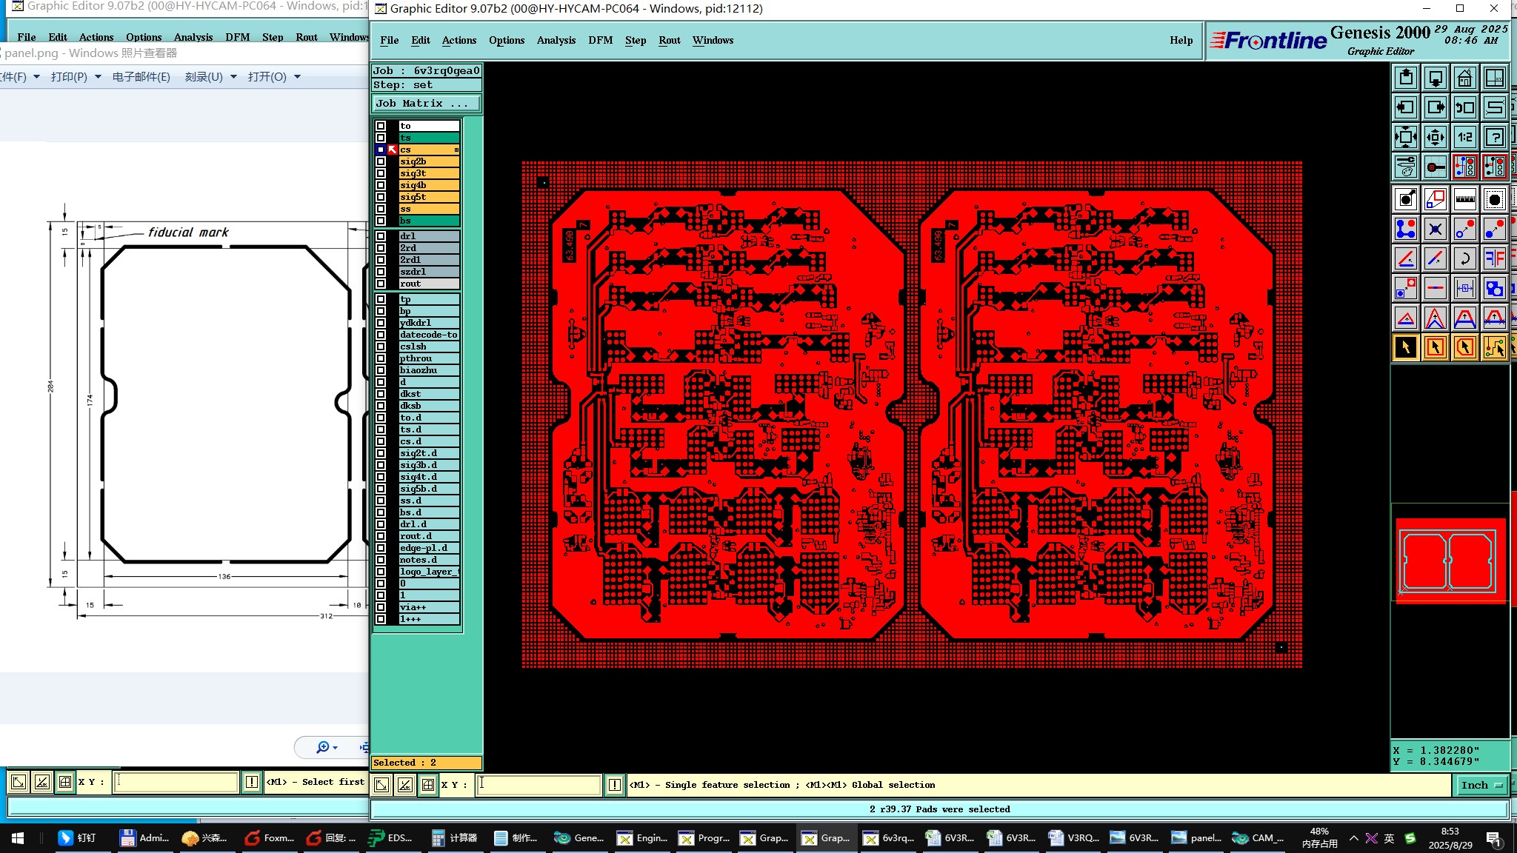Click the Help button in the menu bar
The image size is (1517, 853).
coord(1181,40)
